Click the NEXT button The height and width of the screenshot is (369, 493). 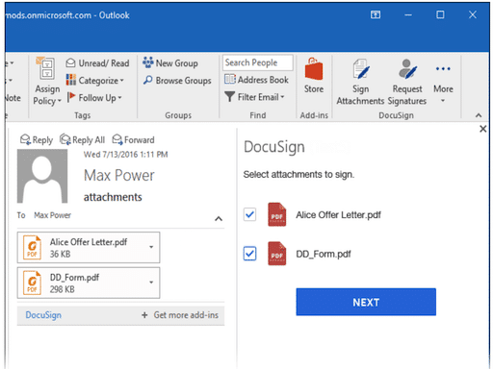366,302
